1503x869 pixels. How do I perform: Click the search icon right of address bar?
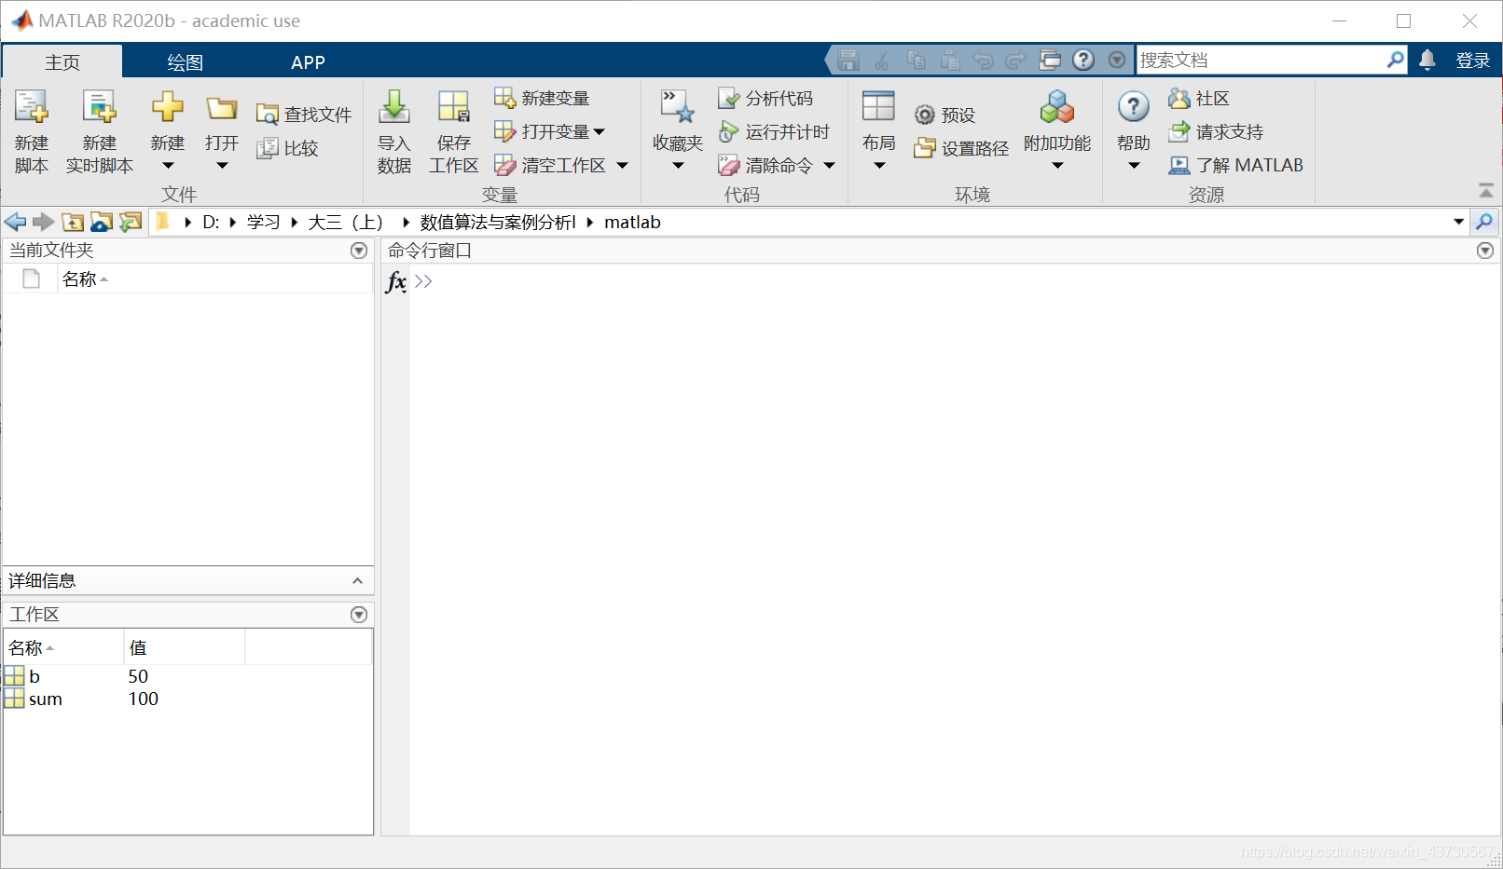(1484, 222)
